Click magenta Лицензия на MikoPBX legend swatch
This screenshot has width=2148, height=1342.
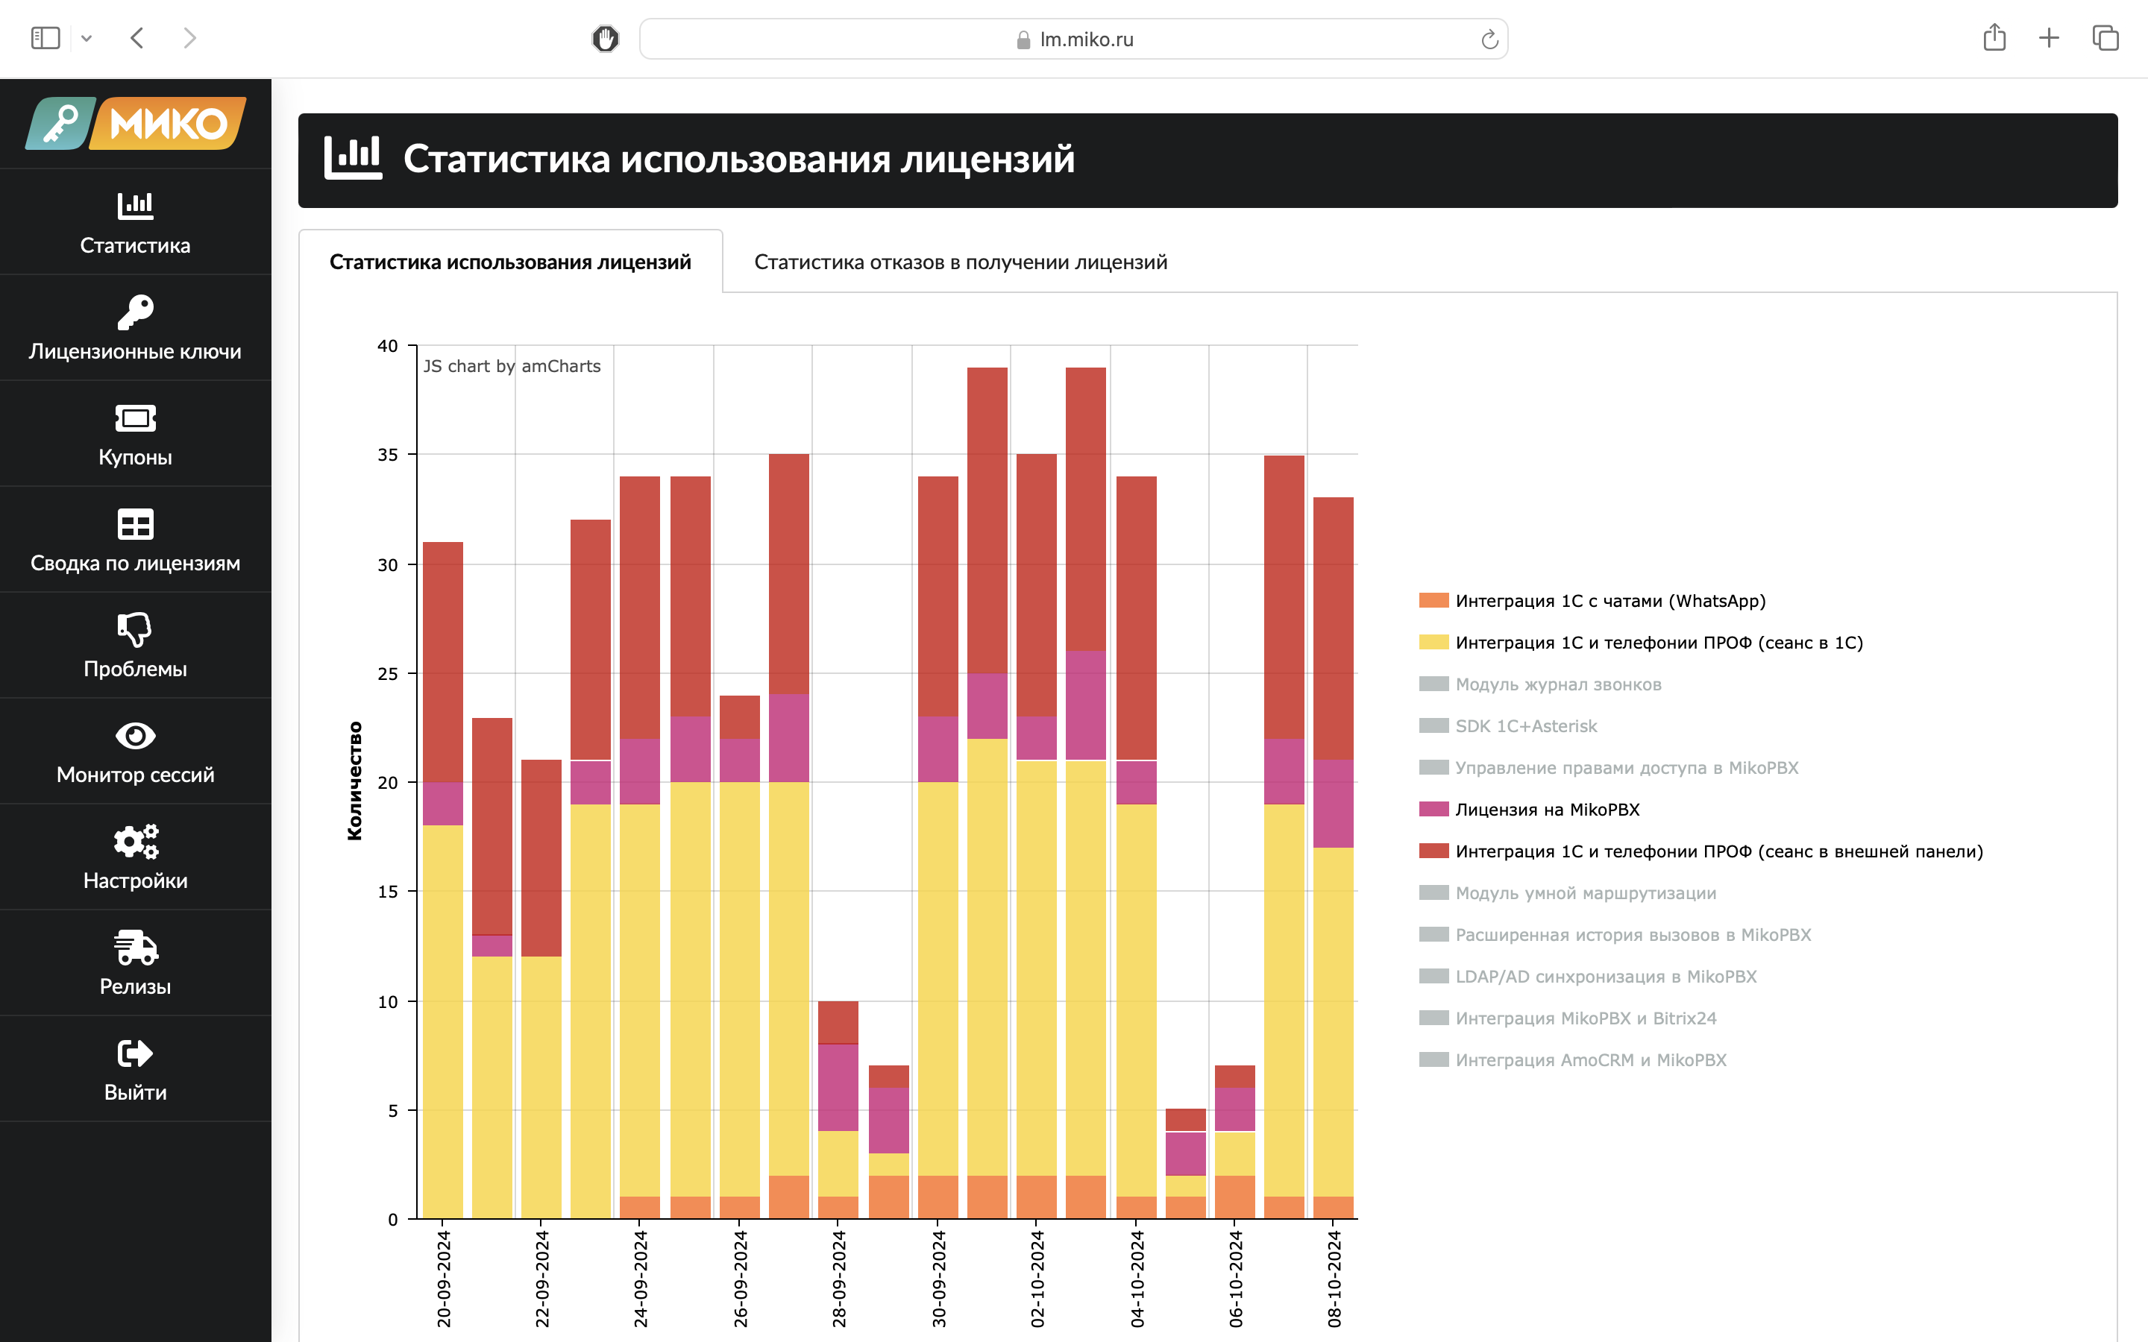(x=1433, y=809)
